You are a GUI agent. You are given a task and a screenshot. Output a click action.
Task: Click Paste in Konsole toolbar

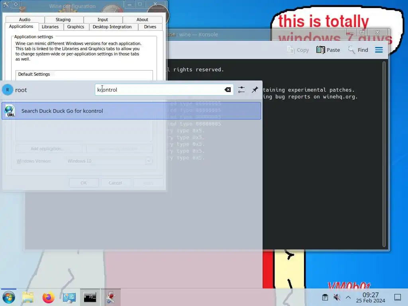click(328, 50)
